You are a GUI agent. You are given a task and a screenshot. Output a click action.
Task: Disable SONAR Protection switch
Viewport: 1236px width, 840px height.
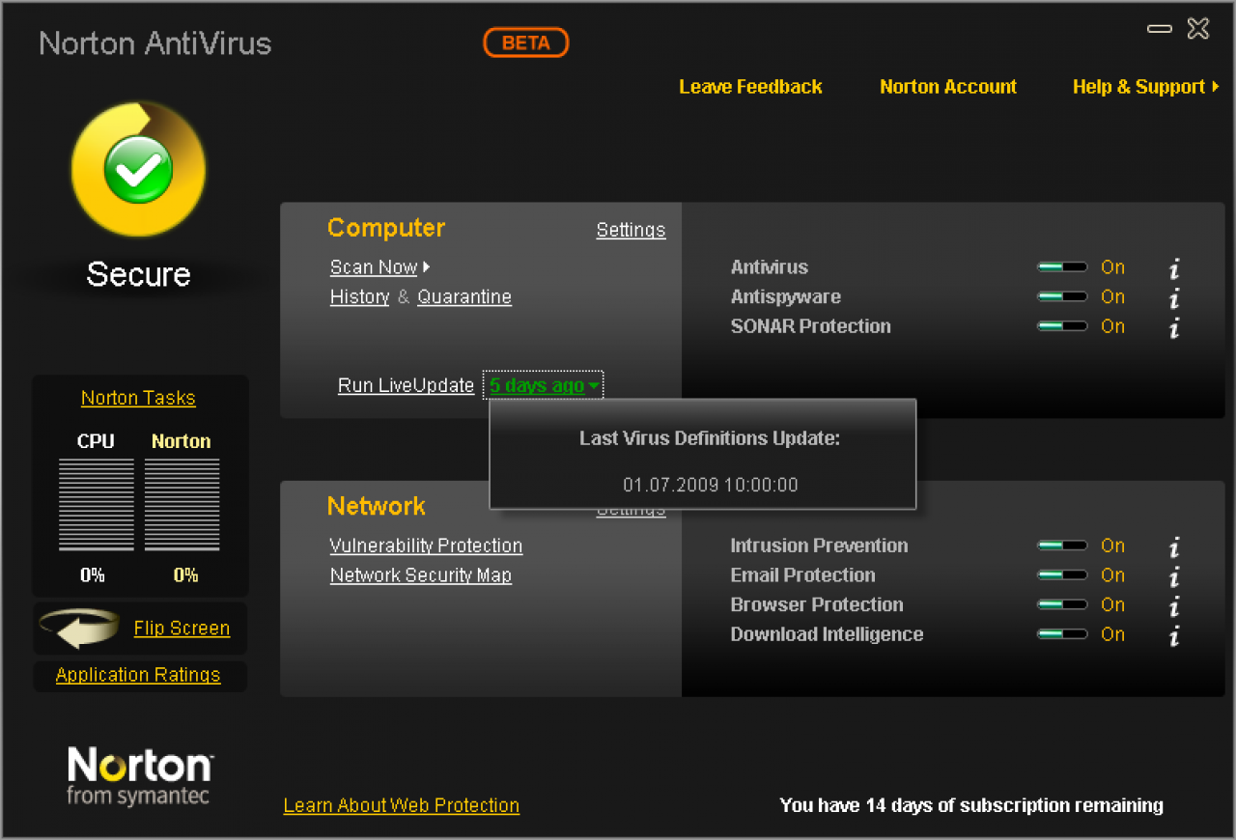1062,326
